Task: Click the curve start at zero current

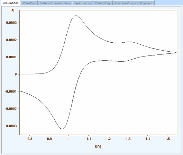Action: click(20, 74)
